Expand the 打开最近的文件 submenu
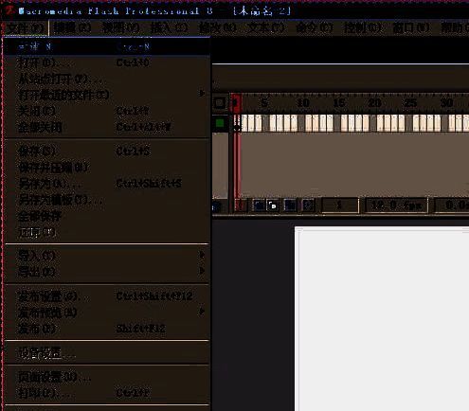The width and height of the screenshot is (469, 411). (107, 95)
